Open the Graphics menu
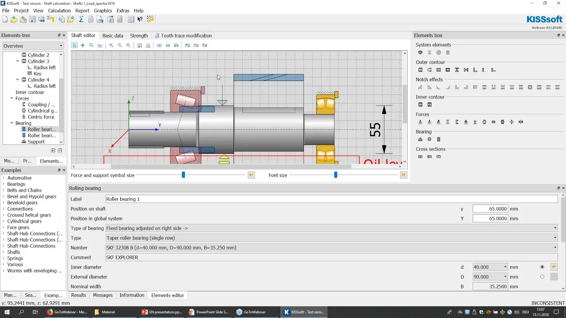 [x=103, y=11]
